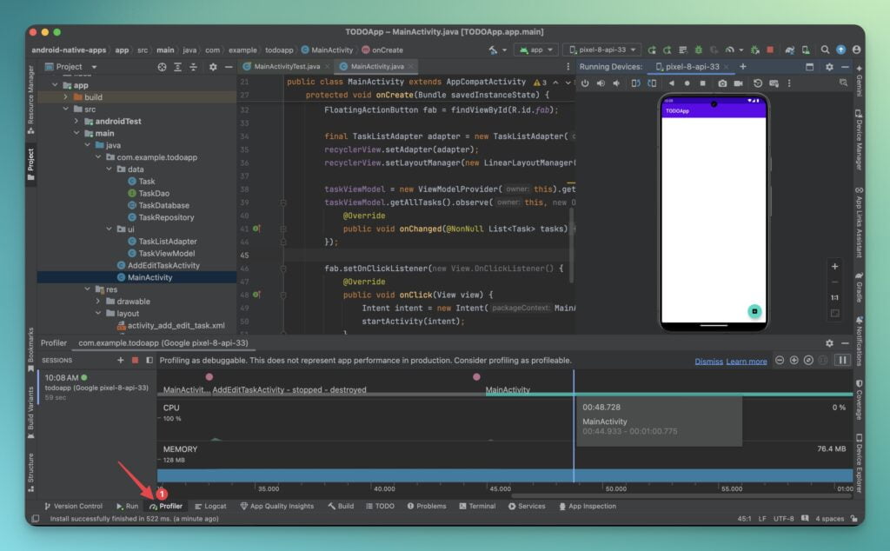The width and height of the screenshot is (890, 551).
Task: Switch to the MainActivityTest.java editor tab
Action: pos(287,66)
